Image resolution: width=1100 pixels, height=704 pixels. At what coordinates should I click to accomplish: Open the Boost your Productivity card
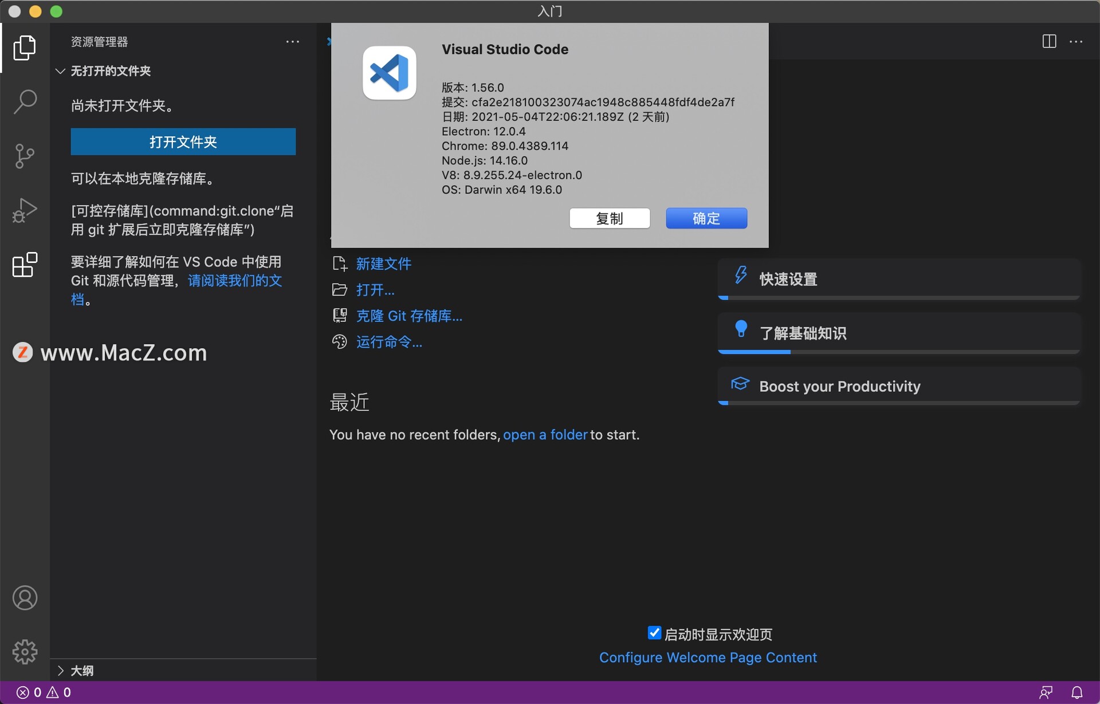(x=899, y=386)
